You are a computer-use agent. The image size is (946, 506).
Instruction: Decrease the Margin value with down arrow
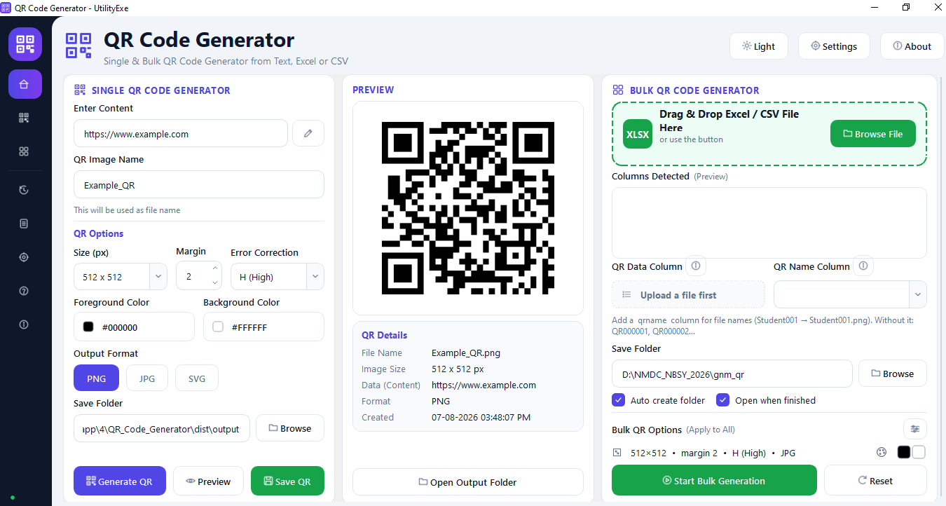pyautogui.click(x=214, y=283)
